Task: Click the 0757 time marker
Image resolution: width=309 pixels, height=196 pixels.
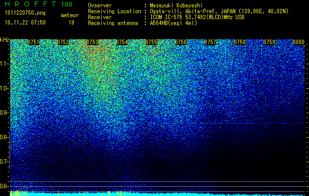Action: tap(210, 42)
